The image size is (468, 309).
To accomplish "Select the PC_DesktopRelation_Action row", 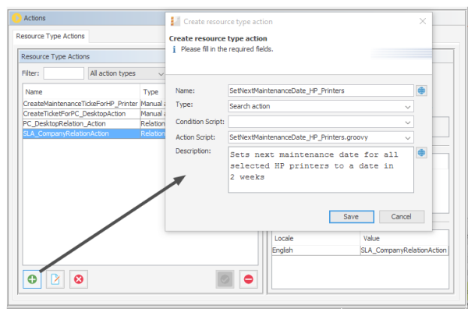I will (x=94, y=123).
